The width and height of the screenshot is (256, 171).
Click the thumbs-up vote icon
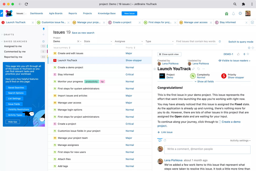[238, 54]
